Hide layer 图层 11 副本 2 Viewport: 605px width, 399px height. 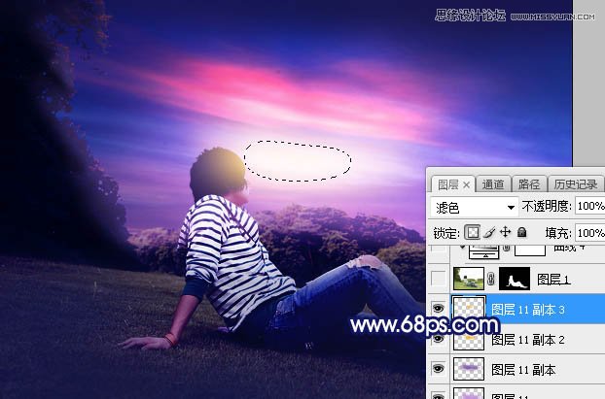coord(438,339)
